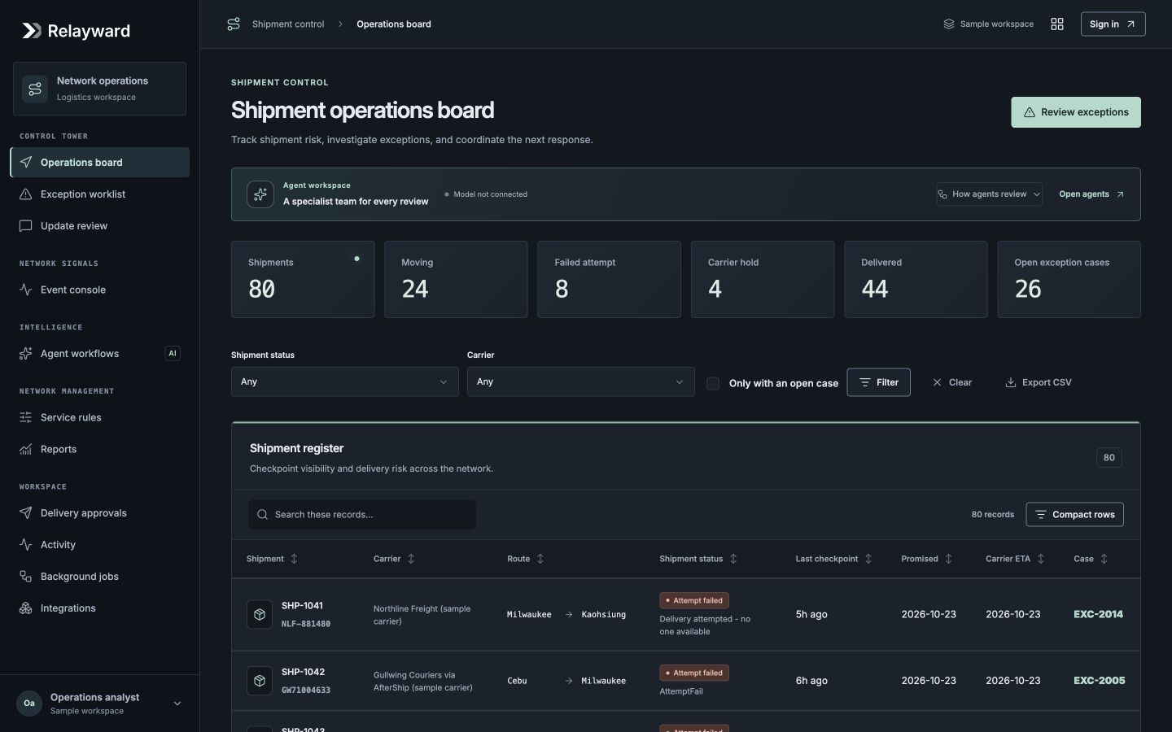Click the Shipment control breadcrumb icon
The image size is (1172, 732).
coord(234,24)
